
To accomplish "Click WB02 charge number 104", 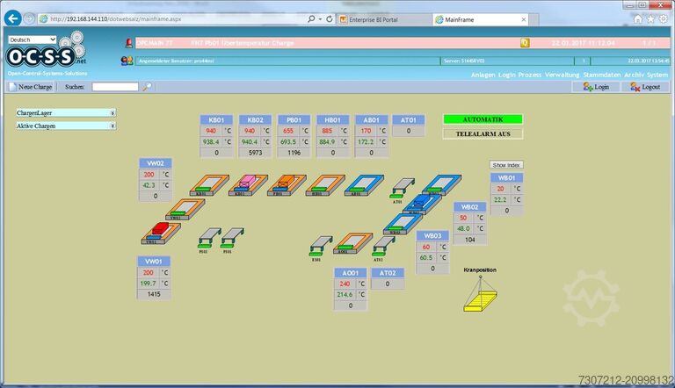I will [469, 240].
